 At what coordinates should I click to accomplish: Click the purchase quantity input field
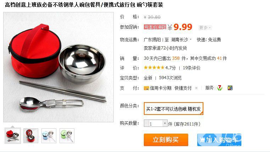[156, 123]
